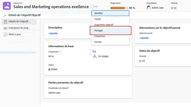This screenshot has width=191, height=107.
Task: Click the Description heading
Action: 55,28
